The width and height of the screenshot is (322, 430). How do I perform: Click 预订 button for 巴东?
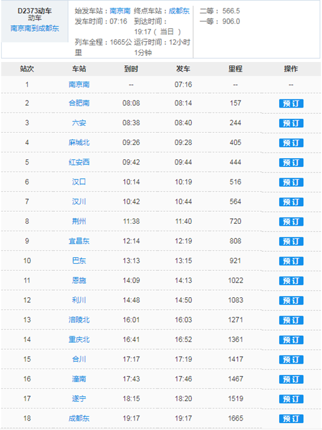[x=291, y=261]
